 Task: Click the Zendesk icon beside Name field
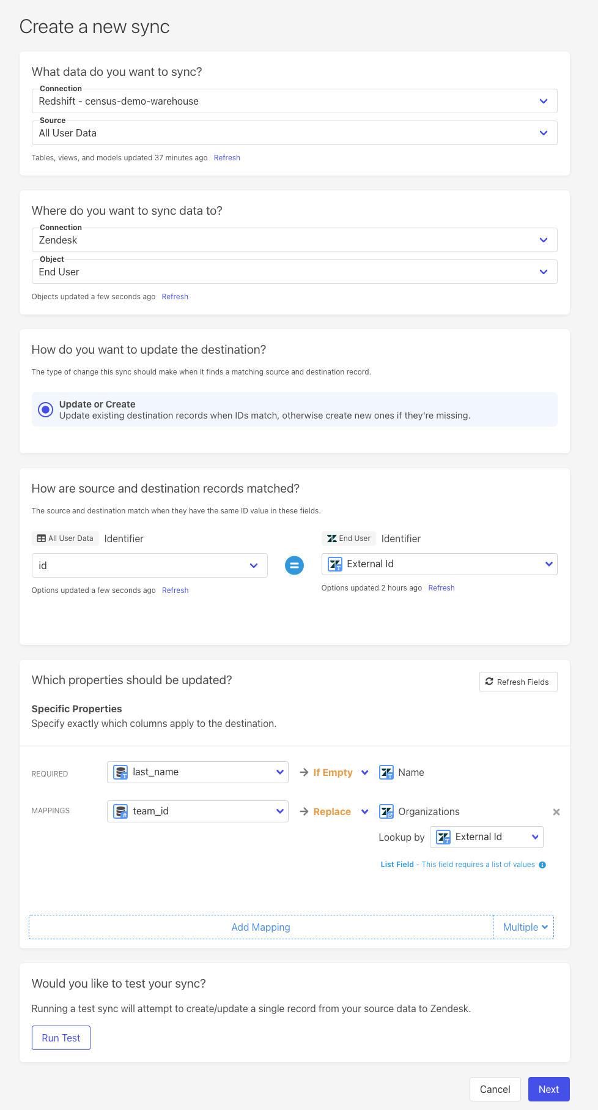point(386,772)
